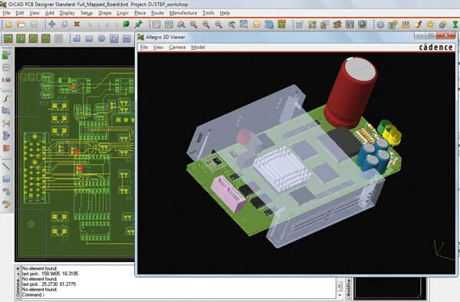Click the New file toolbar icon
Viewport: 460px width, 302px height.
pyautogui.click(x=8, y=25)
